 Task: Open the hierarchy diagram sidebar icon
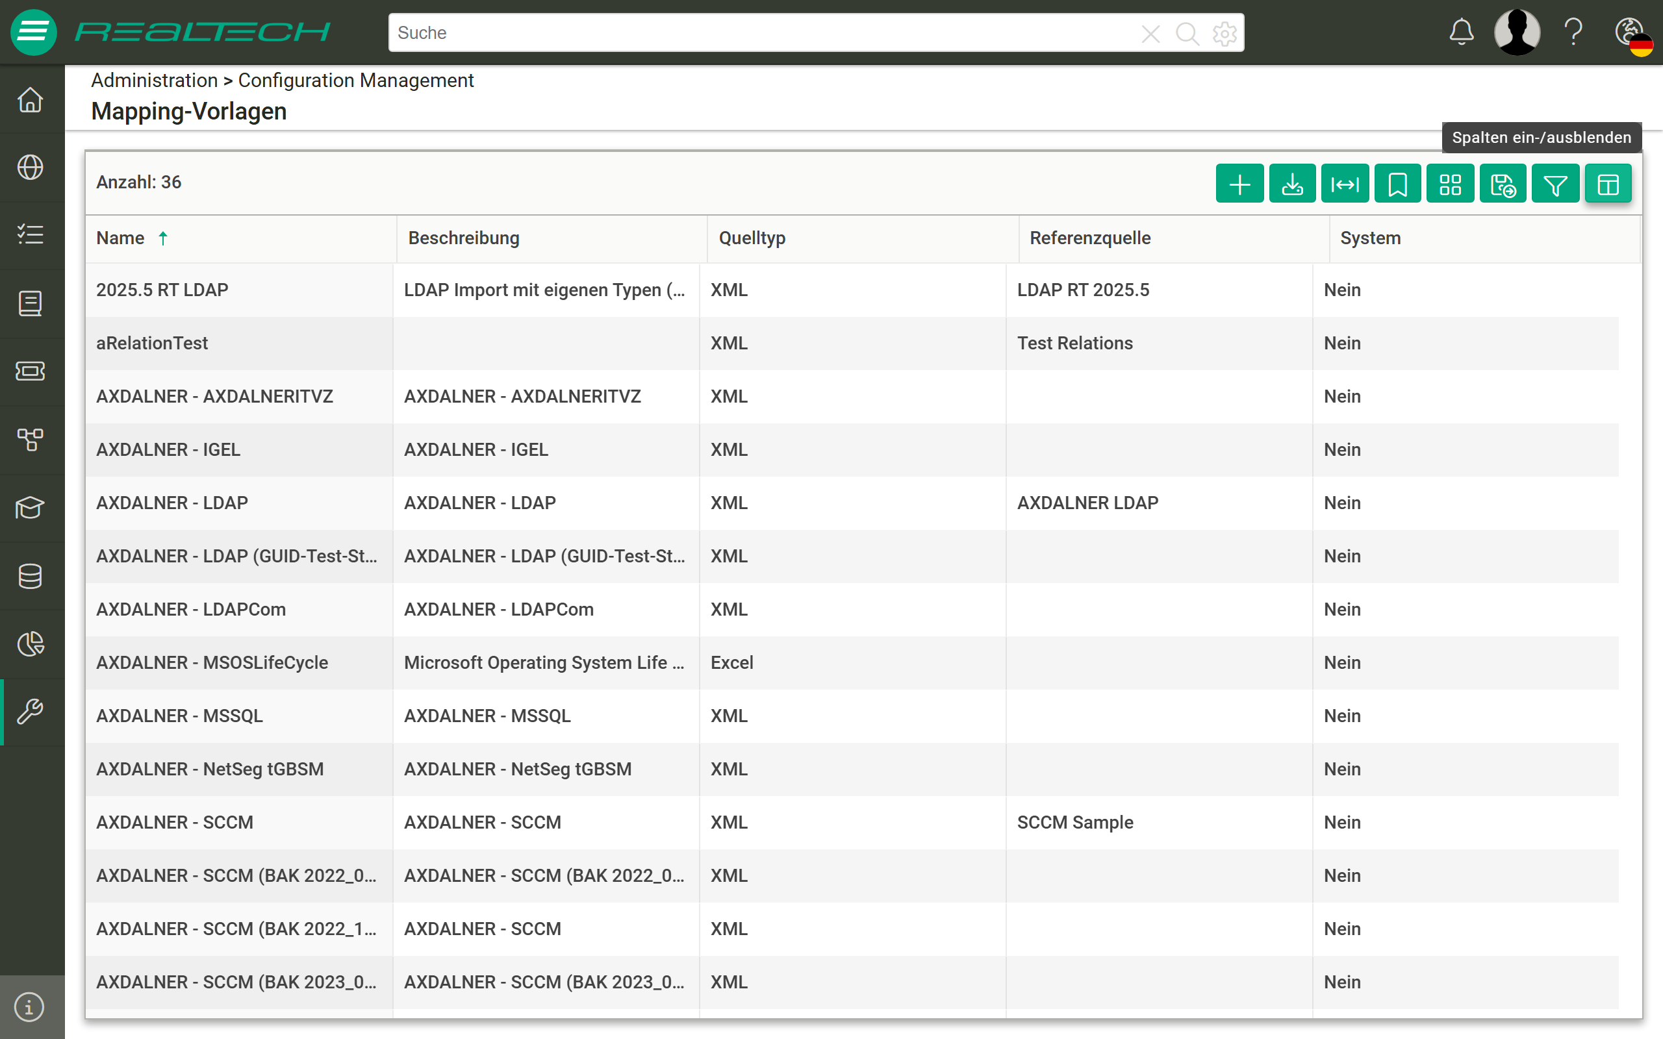coord(31,439)
